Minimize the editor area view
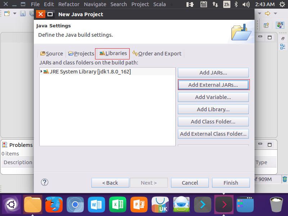This screenshot has width=288, height=216. (260, 37)
